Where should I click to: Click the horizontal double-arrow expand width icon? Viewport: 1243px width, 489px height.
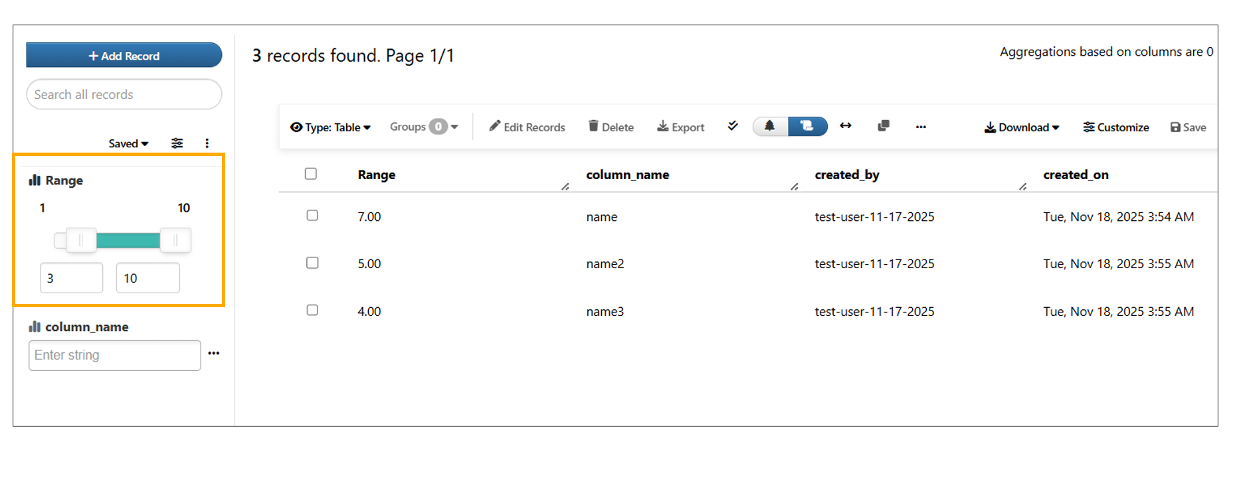(x=846, y=126)
